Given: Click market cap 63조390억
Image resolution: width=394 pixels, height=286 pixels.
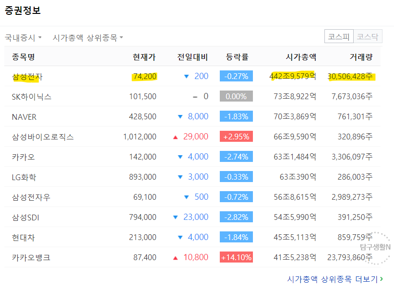Looking at the screenshot, I should click(x=298, y=177).
